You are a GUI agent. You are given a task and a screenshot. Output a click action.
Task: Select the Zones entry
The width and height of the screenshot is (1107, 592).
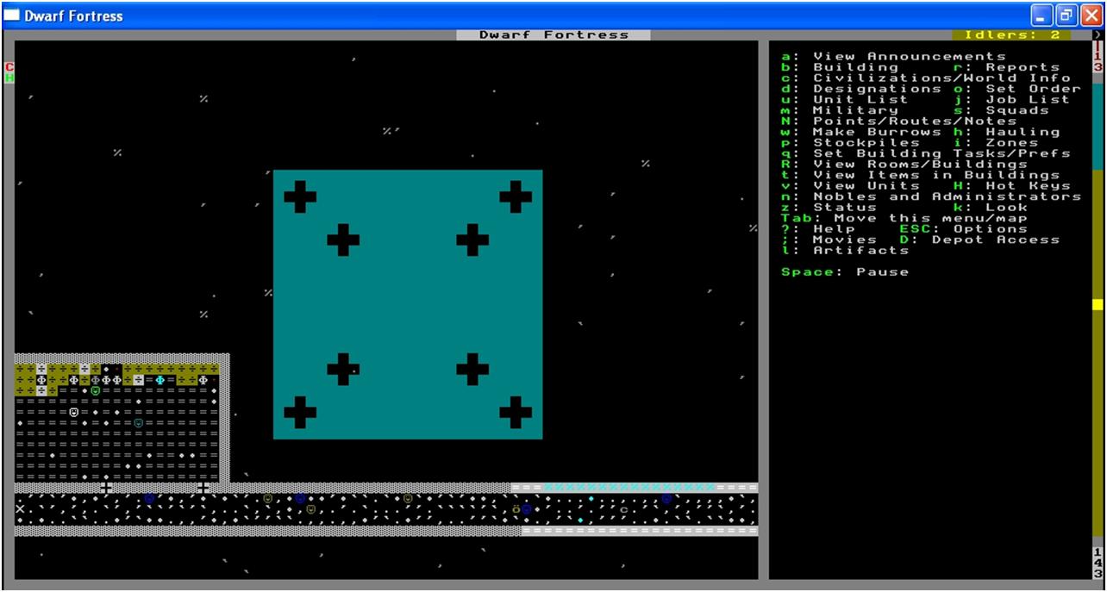[x=996, y=143]
